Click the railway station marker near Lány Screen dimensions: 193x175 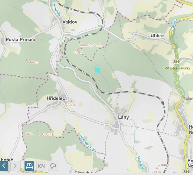pyautogui.click(x=163, y=103)
